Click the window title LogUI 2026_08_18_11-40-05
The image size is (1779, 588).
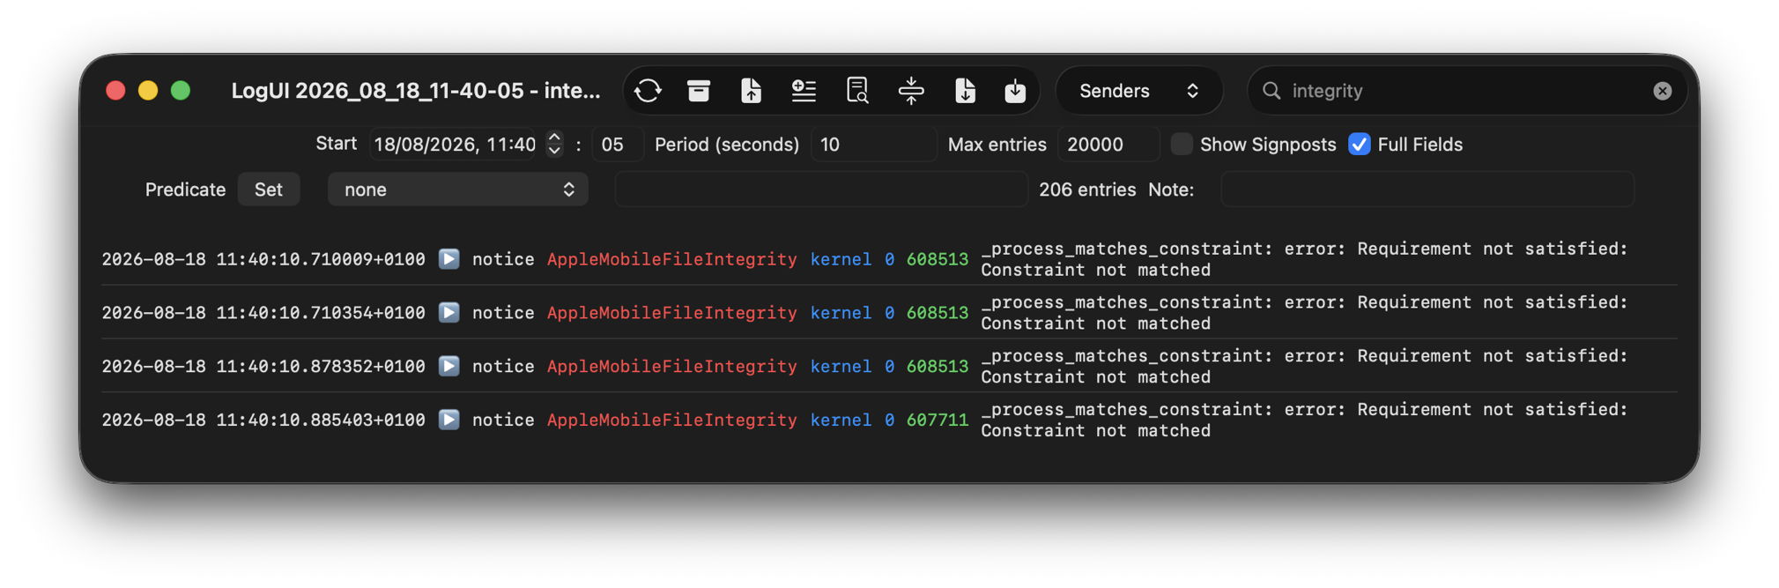pos(416,91)
